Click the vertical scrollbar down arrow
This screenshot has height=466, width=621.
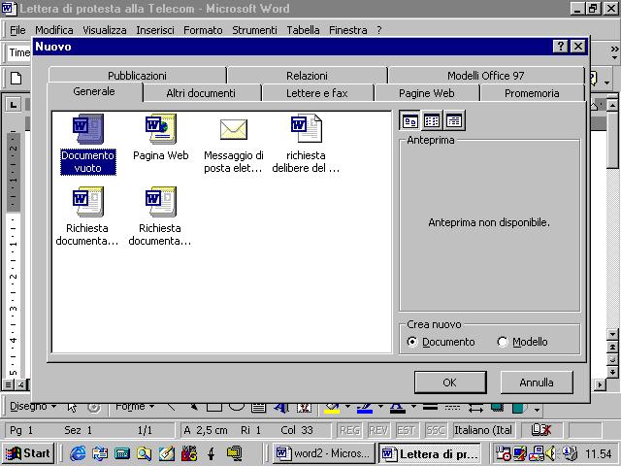tap(612, 335)
